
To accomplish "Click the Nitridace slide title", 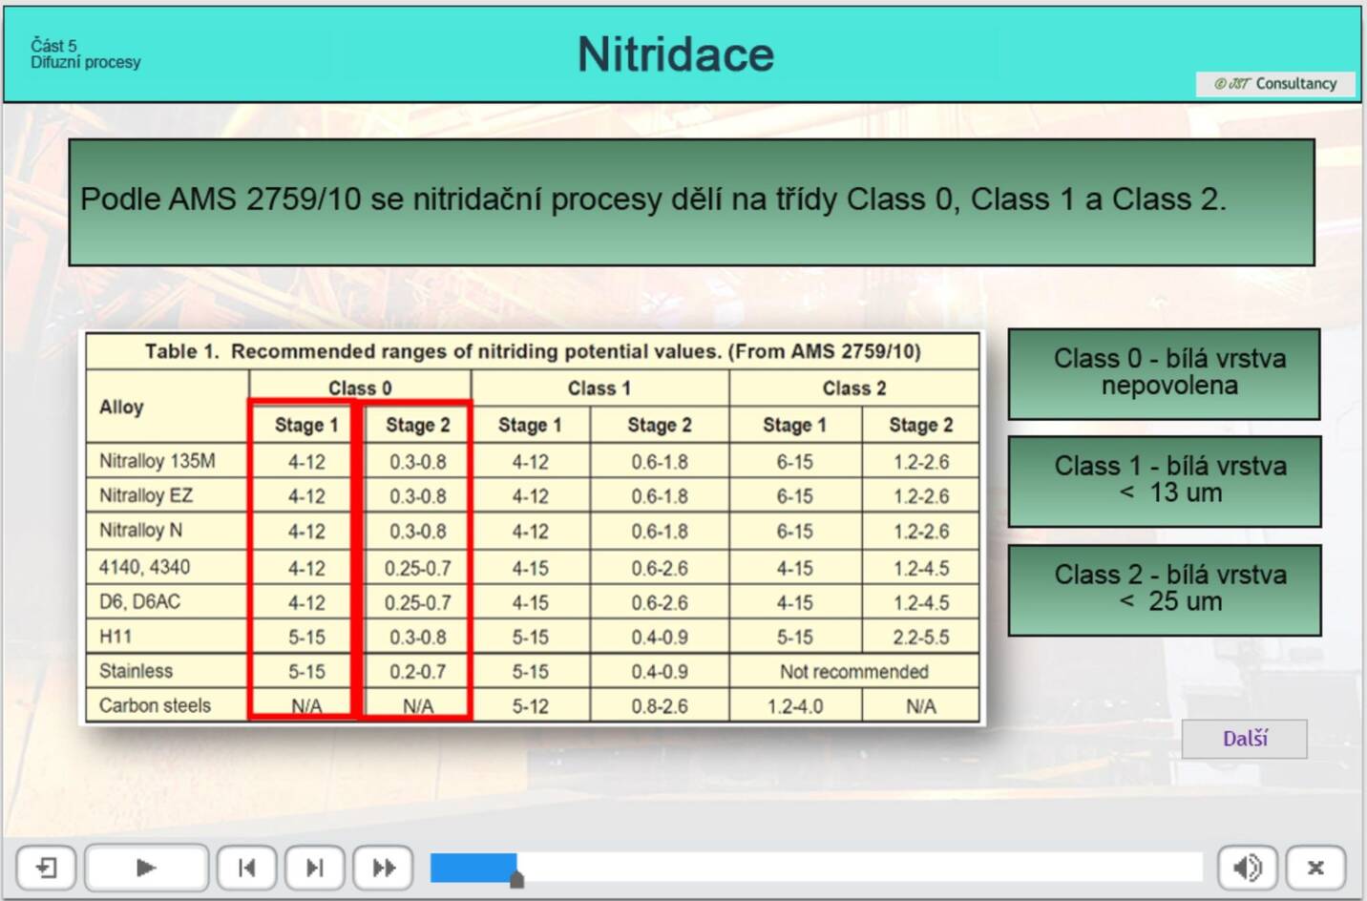I will (675, 54).
